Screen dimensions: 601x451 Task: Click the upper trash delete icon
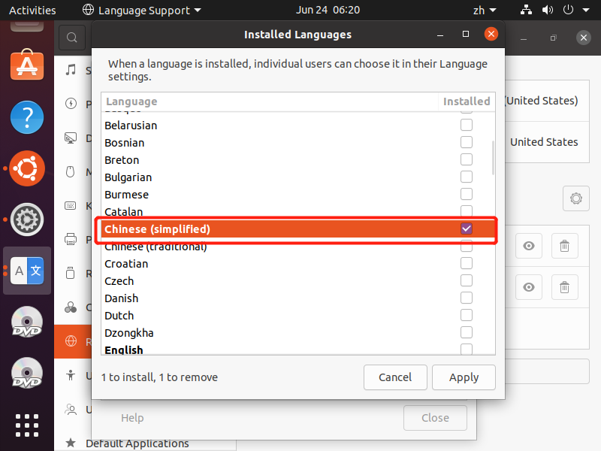pos(564,246)
